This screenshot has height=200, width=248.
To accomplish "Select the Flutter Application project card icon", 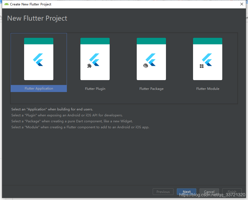I will pyautogui.click(x=39, y=59).
